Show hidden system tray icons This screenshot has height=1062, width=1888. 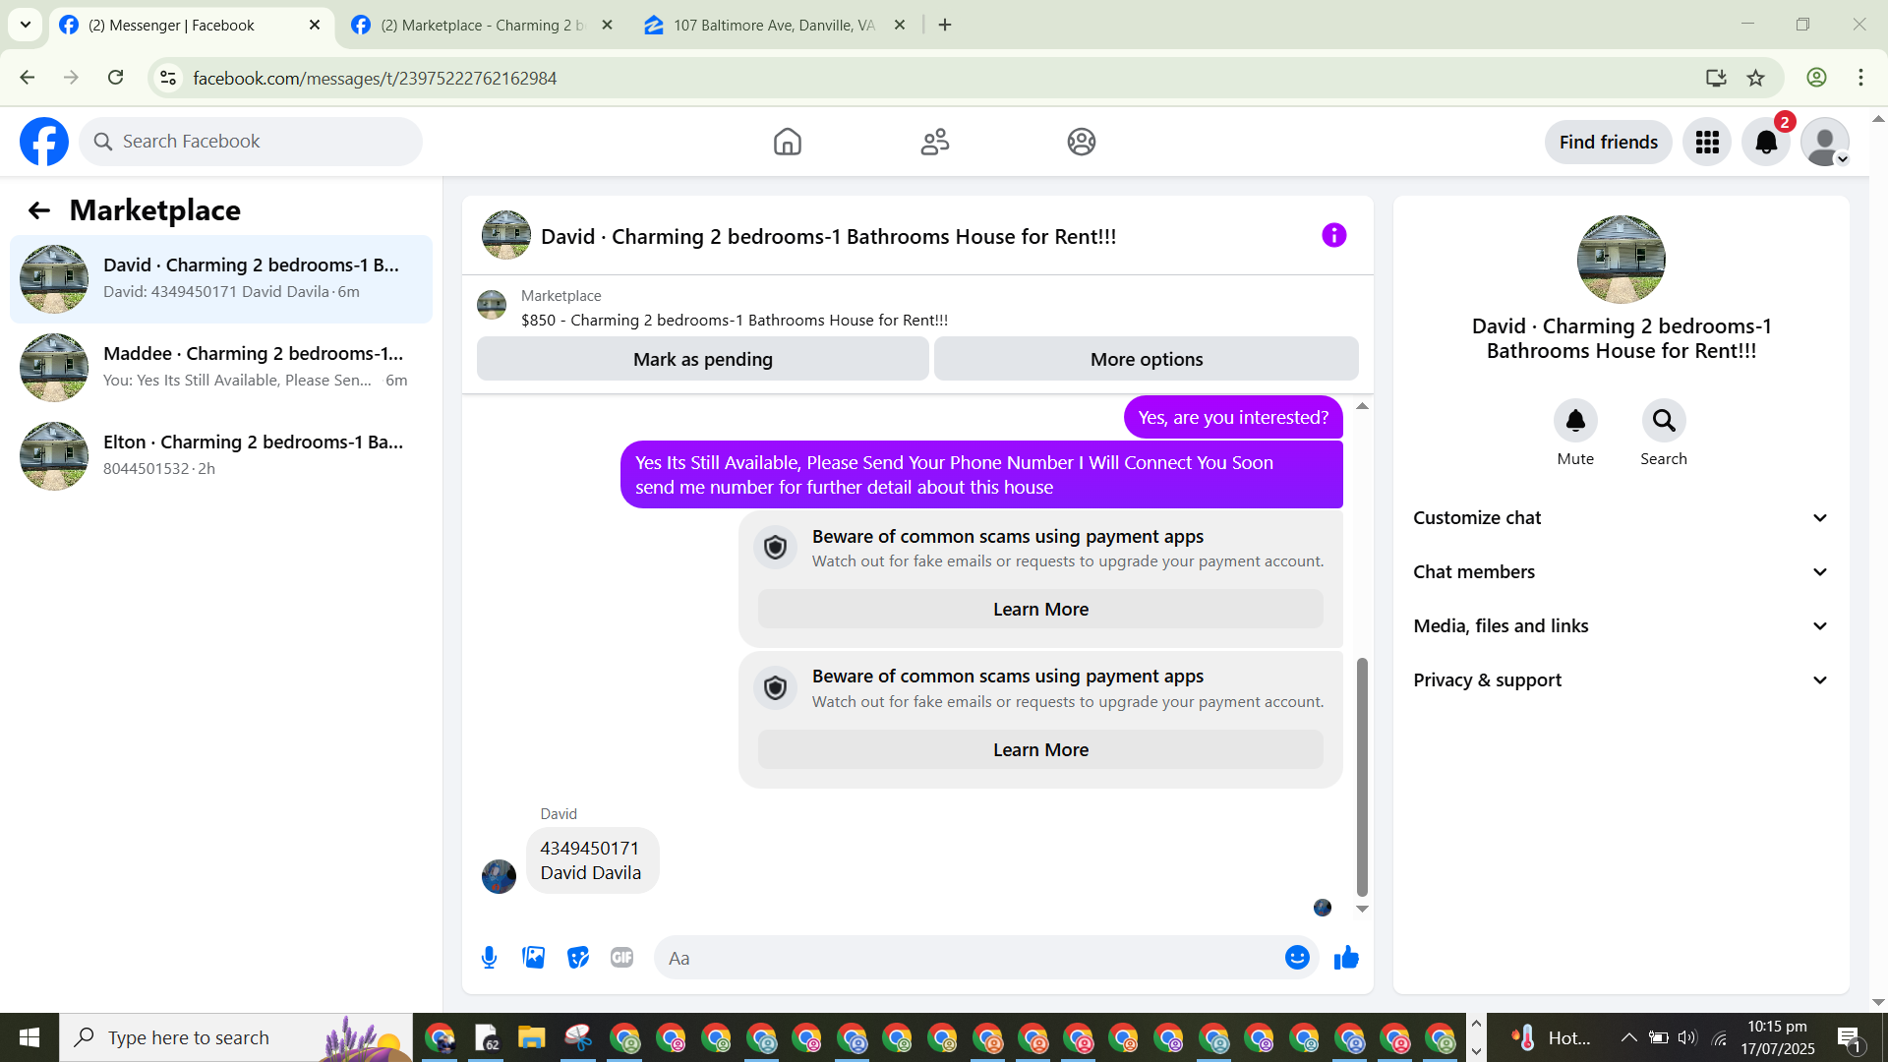point(1628,1037)
